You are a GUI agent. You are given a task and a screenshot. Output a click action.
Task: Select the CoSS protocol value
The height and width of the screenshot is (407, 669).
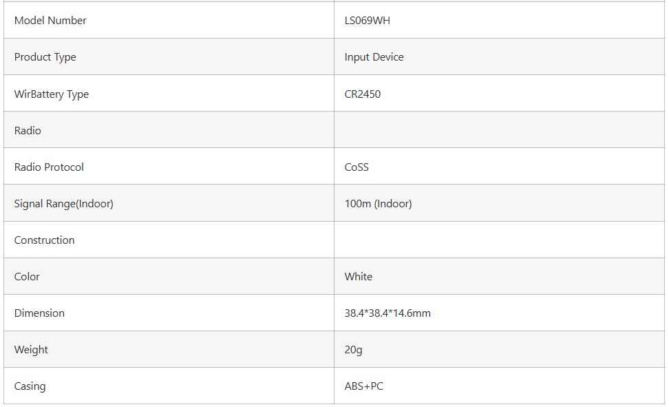357,167
